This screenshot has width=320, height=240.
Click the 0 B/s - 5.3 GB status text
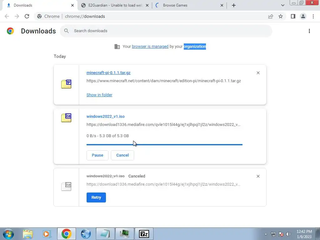tap(107, 136)
